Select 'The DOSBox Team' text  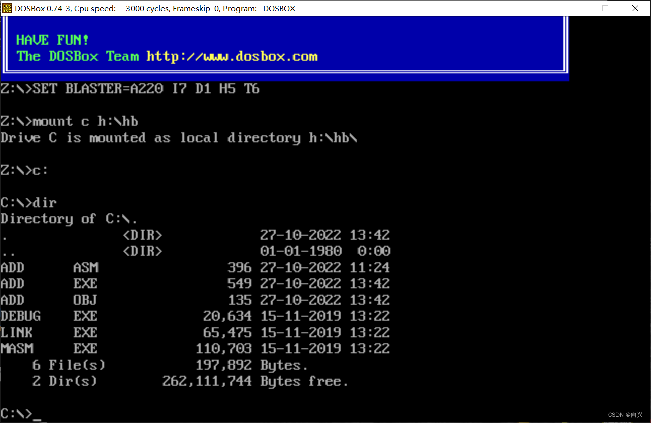coord(78,56)
